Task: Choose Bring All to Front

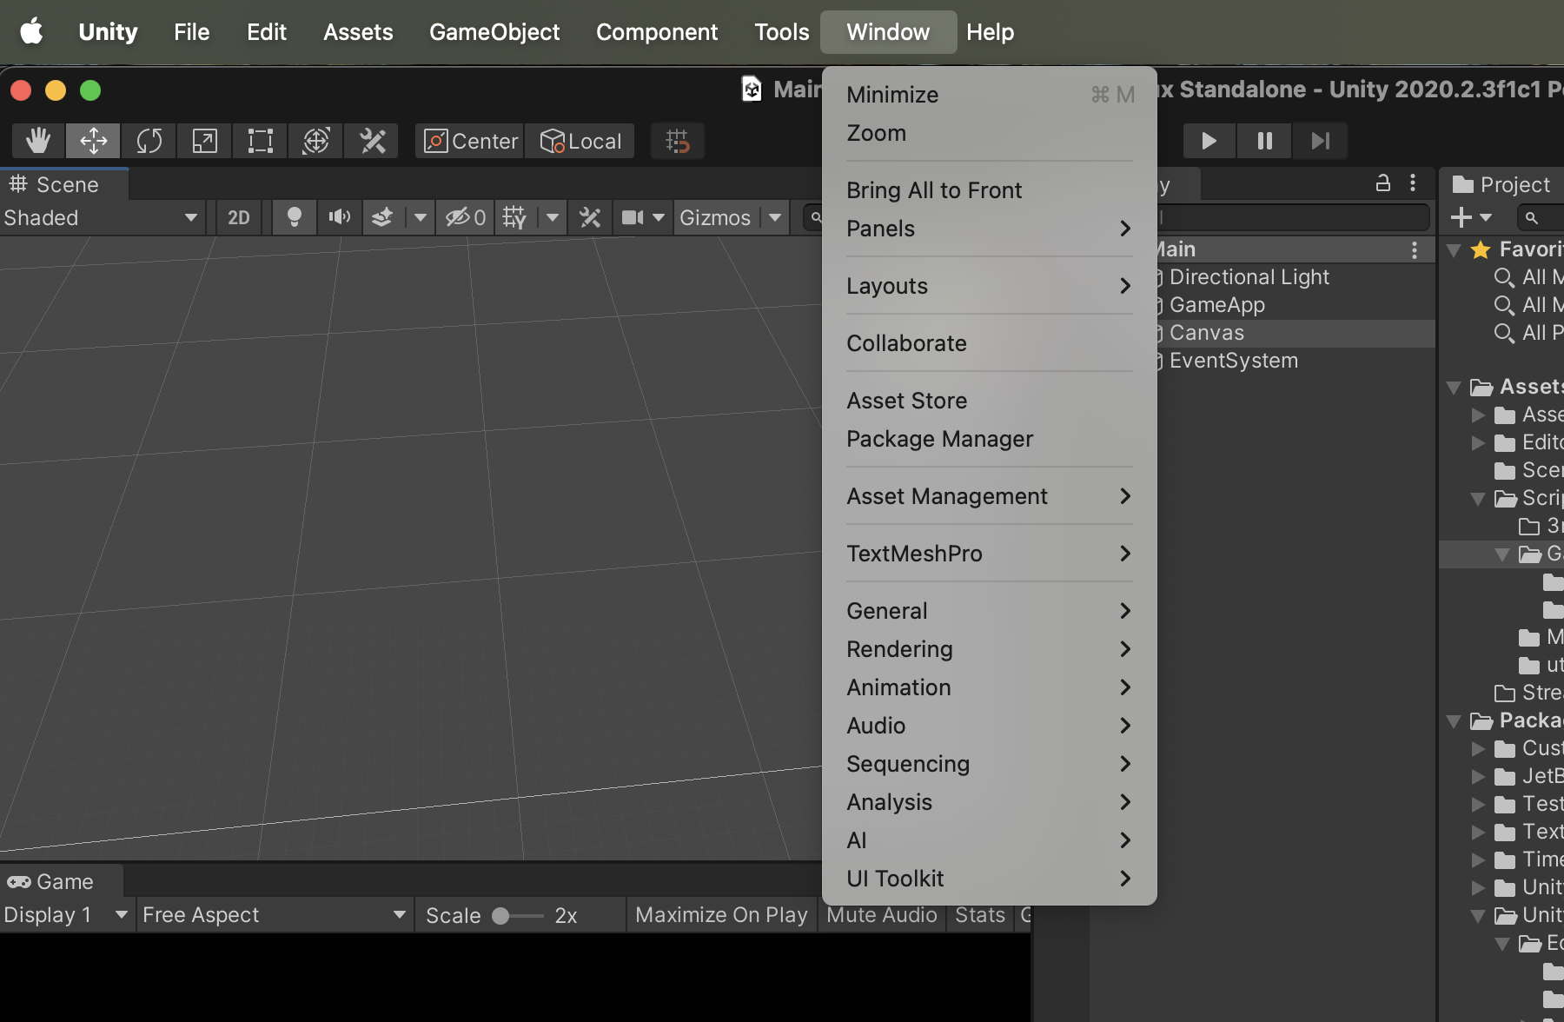Action: [x=990, y=190]
